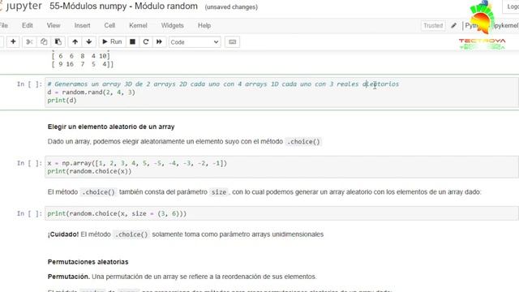Viewport: 519px width, 292px height.
Task: Click the notebook title to rename it
Action: [123, 6]
